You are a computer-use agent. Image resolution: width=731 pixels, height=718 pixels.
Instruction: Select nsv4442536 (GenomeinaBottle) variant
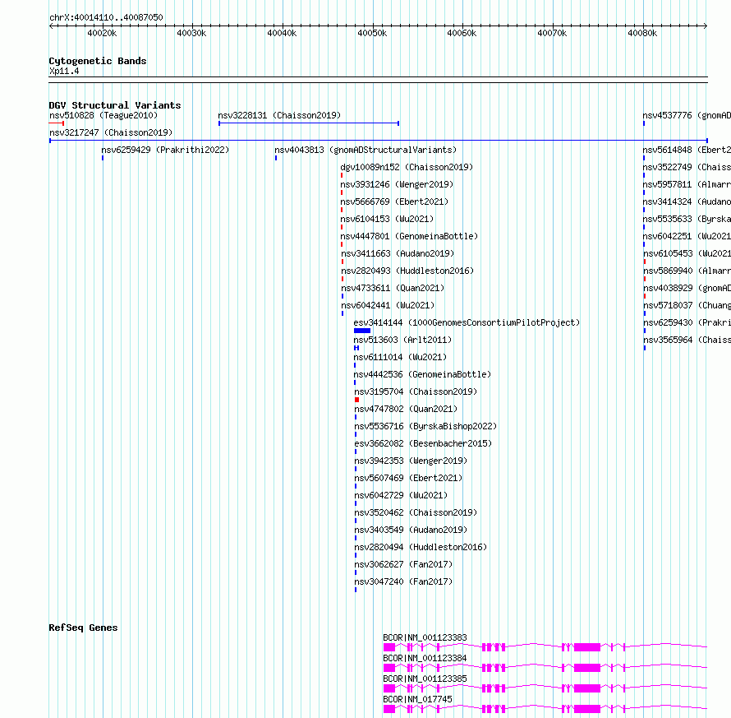click(x=422, y=374)
